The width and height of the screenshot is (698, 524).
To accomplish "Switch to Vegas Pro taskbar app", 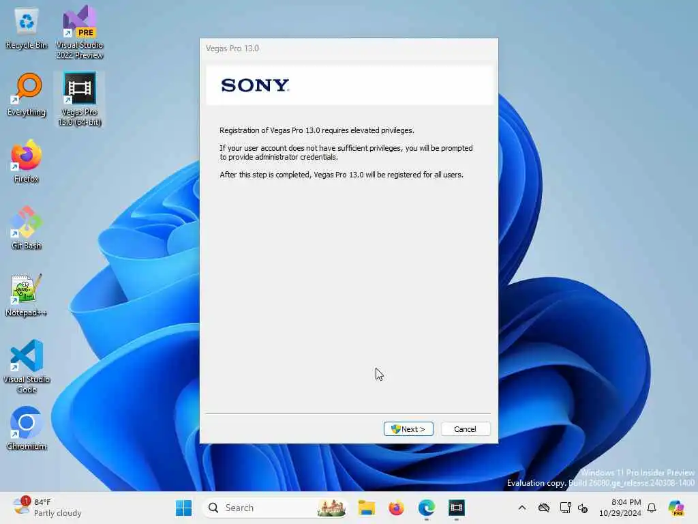I will [x=456, y=508].
